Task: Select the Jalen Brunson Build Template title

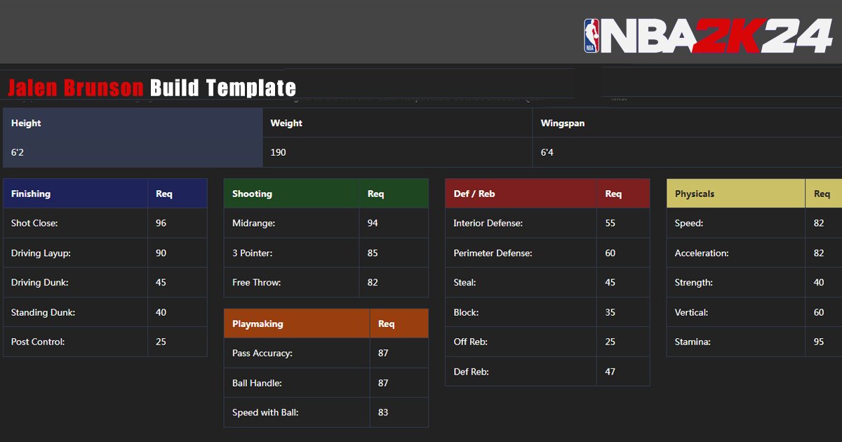Action: pos(152,88)
